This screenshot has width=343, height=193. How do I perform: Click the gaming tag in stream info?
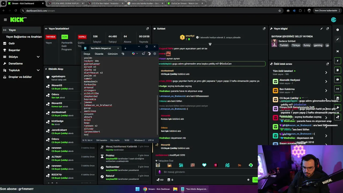coord(318,45)
